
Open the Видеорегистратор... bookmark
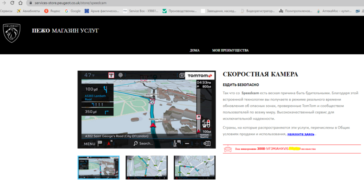click(258, 11)
